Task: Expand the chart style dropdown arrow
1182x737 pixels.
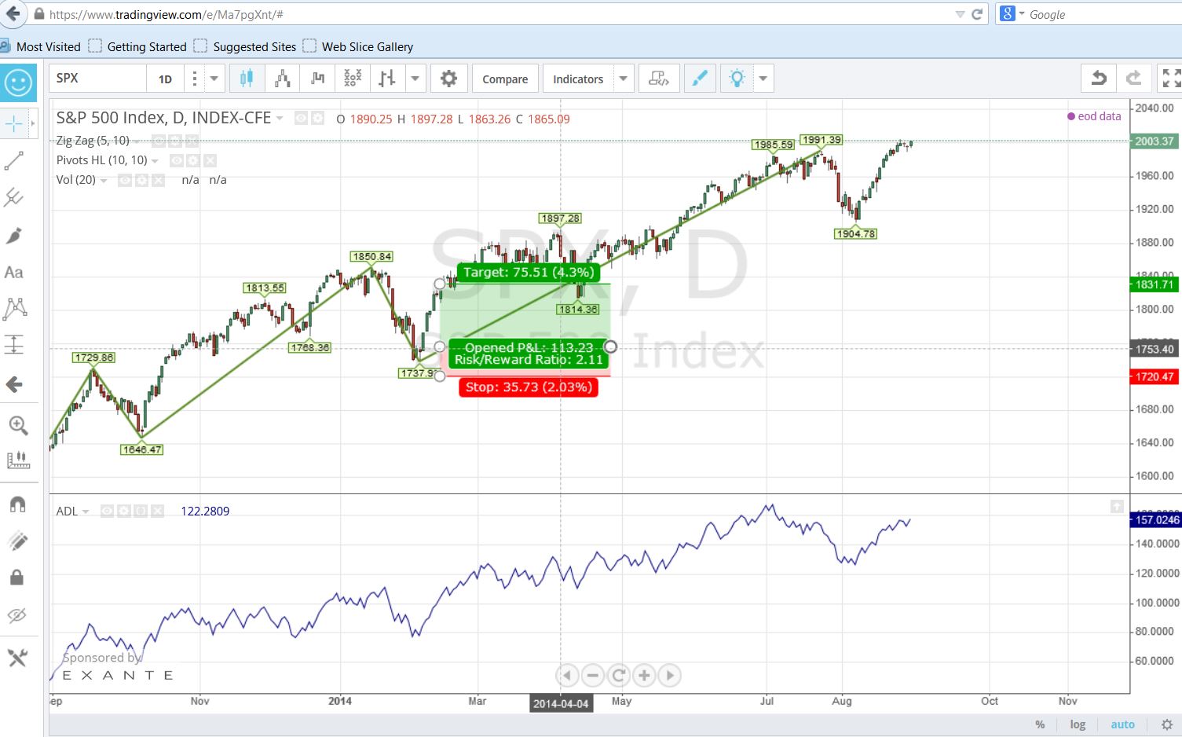Action: pos(415,79)
